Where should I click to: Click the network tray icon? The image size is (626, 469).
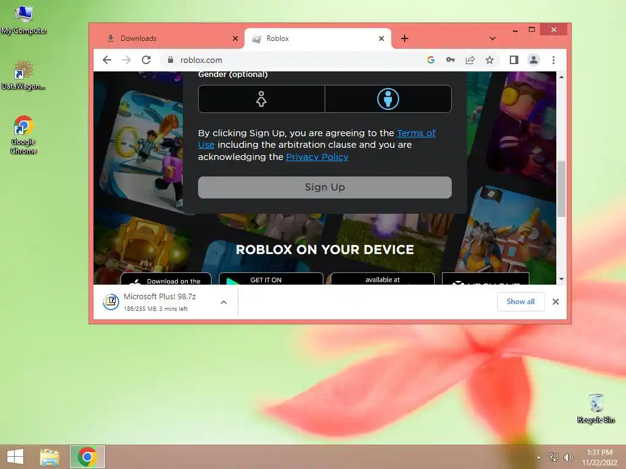coord(554,457)
